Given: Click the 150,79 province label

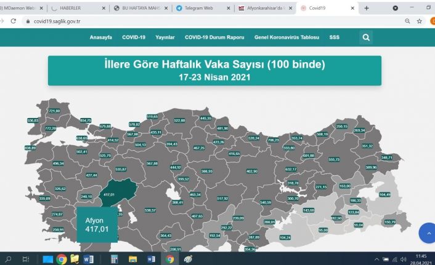Looking at the screenshot, I should point(390,222).
